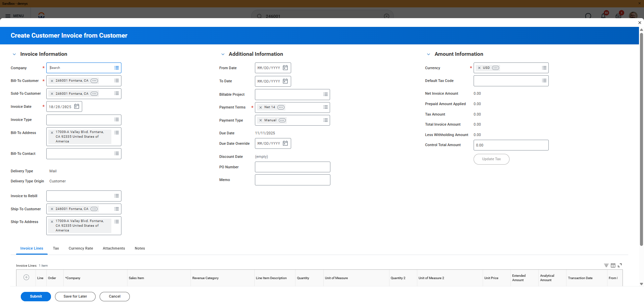Add a new invoice line row
Screen dimensions: 644x306
point(26,277)
